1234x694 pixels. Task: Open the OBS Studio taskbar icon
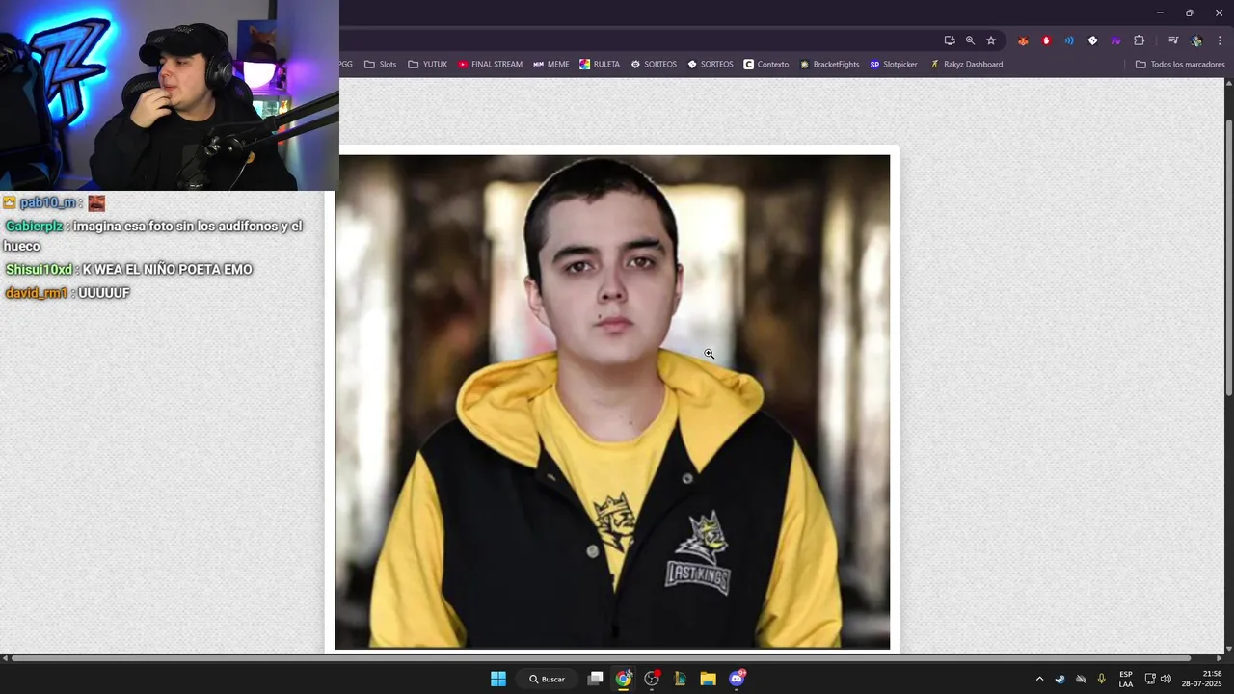coord(652,679)
